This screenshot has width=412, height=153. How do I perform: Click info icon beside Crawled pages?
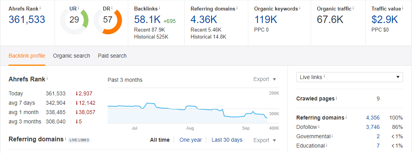(337, 98)
